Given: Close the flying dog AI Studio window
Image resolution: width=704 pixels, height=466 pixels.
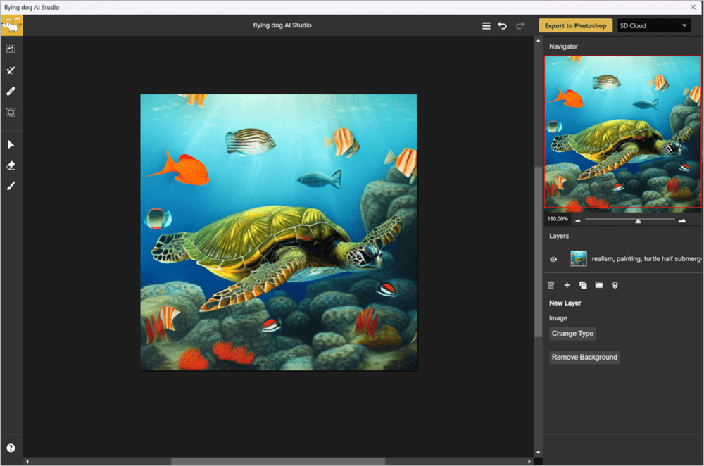Looking at the screenshot, I should (693, 7).
